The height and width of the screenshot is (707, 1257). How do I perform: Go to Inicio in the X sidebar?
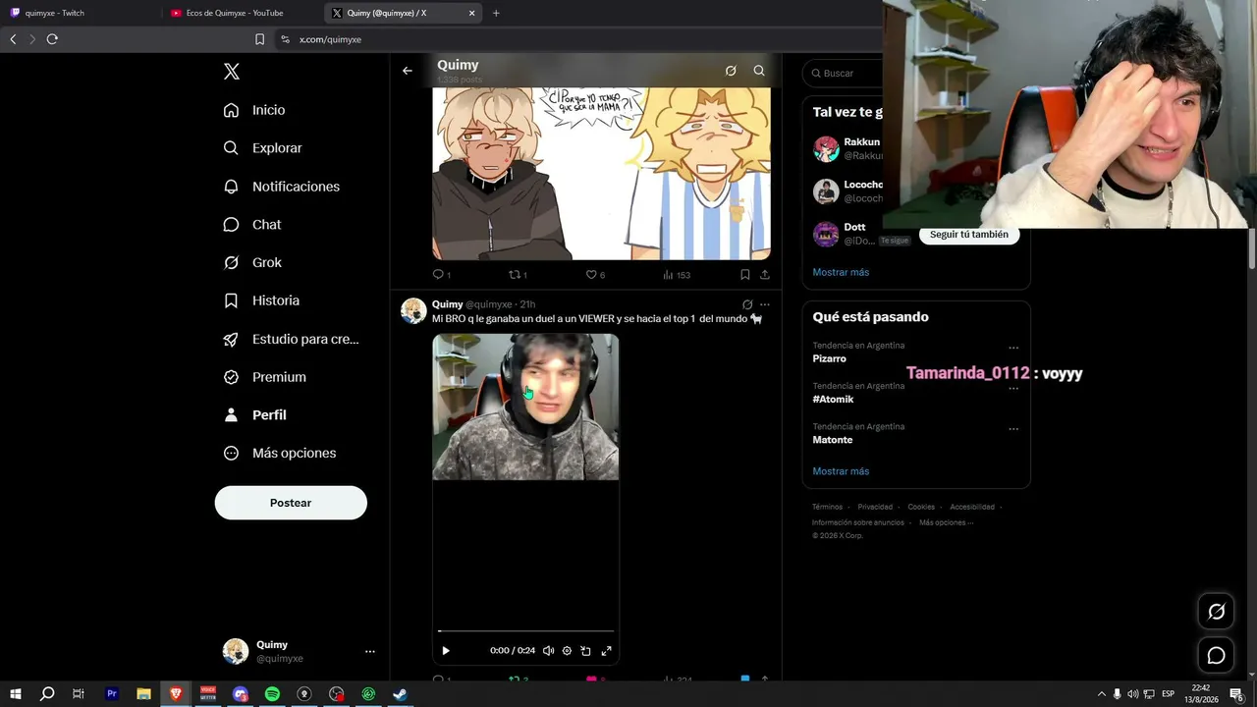tap(254, 110)
